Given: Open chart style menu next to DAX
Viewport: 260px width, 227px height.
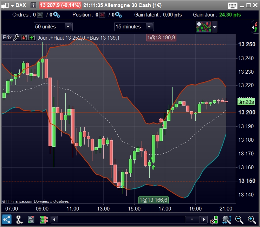Looking at the screenshot, I should (12, 6).
